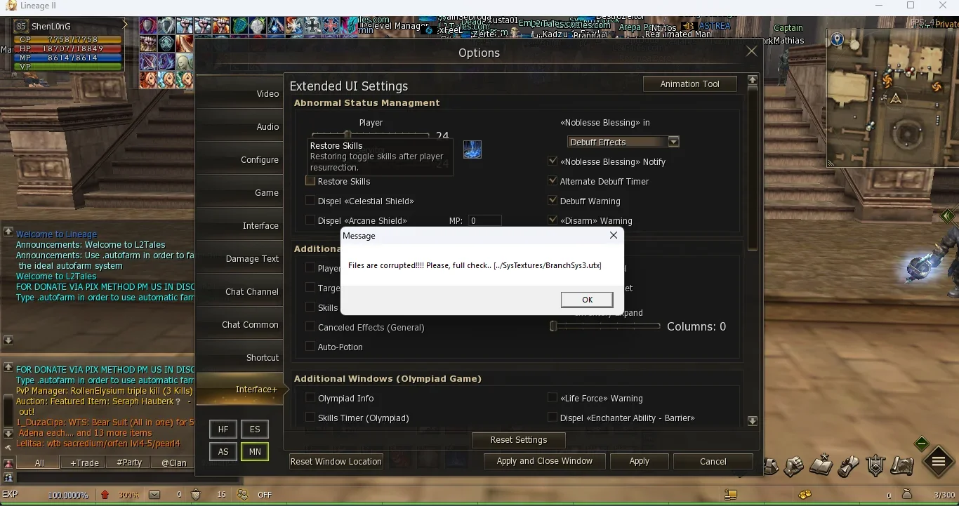The image size is (959, 506).
Task: Click the red up-arrow bonus icon
Action: coord(105,495)
